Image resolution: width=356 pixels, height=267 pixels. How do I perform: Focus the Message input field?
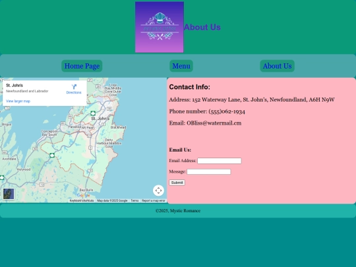coord(208,171)
